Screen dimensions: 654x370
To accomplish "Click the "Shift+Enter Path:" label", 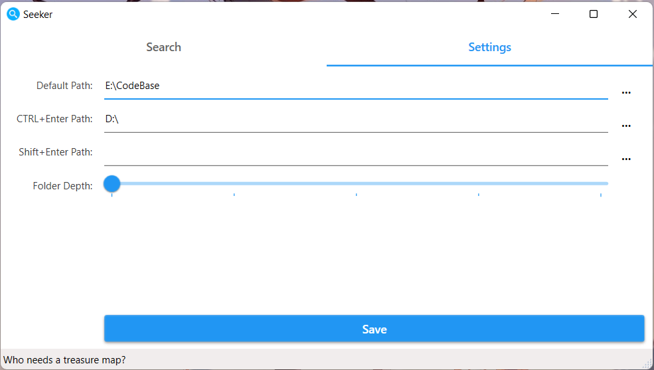I will pyautogui.click(x=56, y=152).
